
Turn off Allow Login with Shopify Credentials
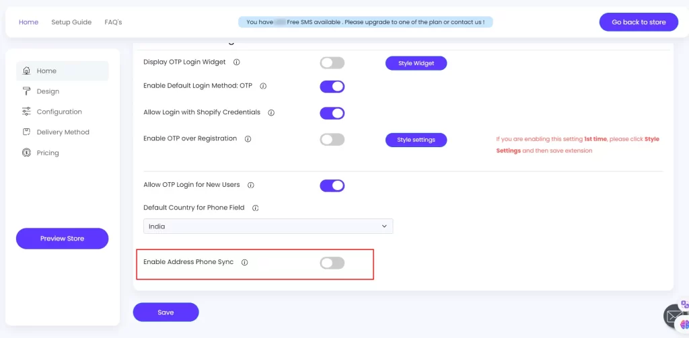point(332,113)
